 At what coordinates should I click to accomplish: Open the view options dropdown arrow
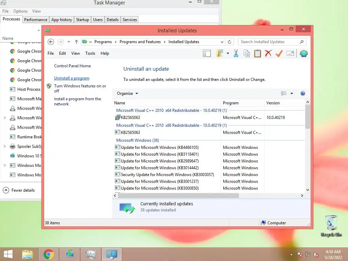(x=292, y=93)
